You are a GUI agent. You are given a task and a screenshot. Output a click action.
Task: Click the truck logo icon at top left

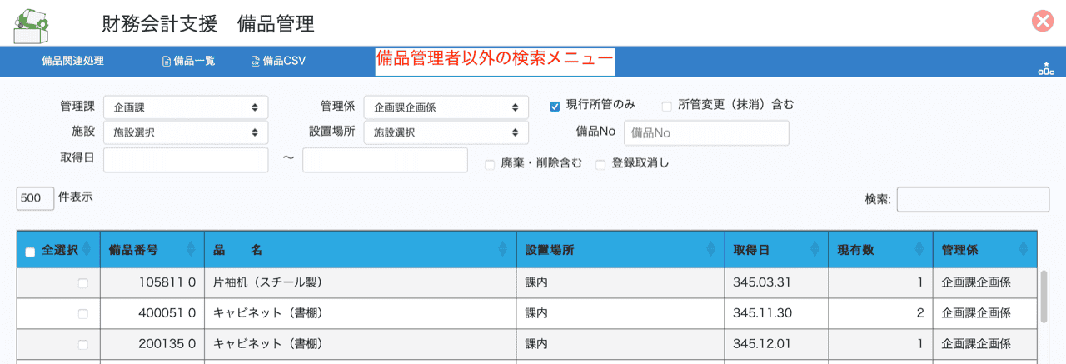pos(32,23)
